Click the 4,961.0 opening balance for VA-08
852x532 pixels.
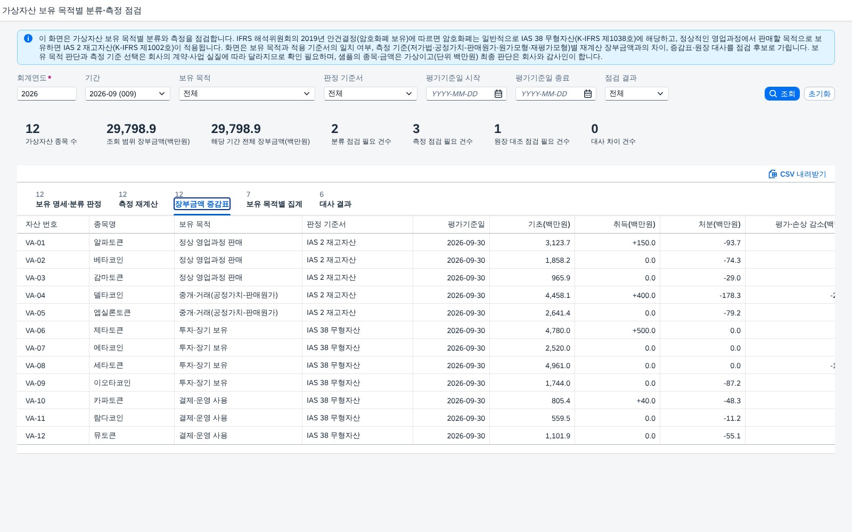(532, 365)
